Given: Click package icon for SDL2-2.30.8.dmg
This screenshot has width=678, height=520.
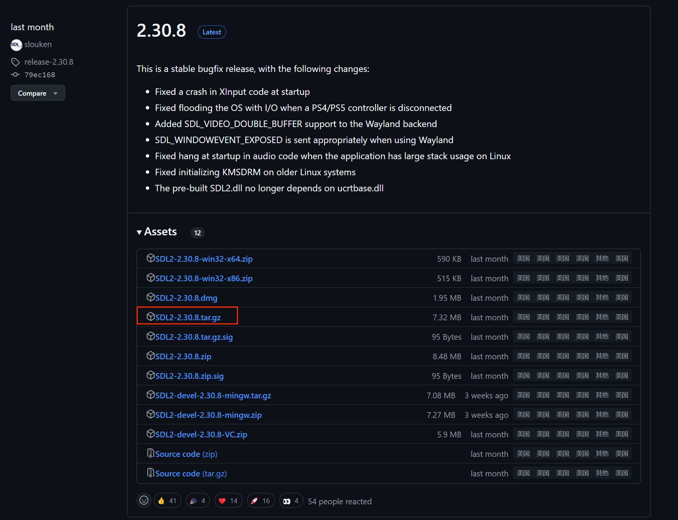Looking at the screenshot, I should (150, 297).
